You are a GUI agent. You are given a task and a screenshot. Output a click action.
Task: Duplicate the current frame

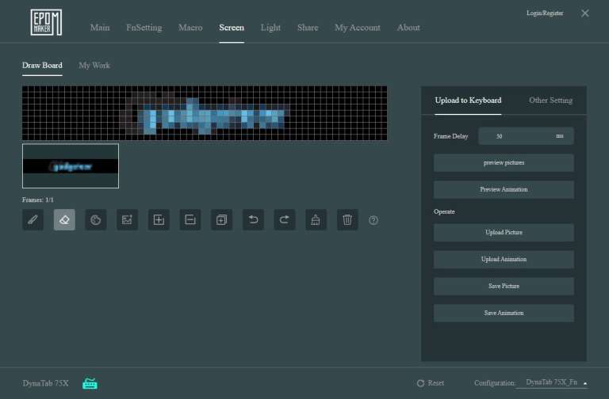click(x=221, y=220)
